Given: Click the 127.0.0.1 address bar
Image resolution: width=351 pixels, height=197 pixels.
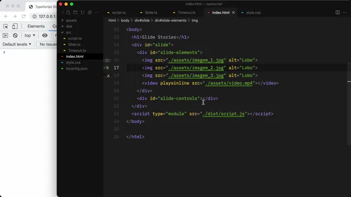Looking at the screenshot, I should (47, 16).
